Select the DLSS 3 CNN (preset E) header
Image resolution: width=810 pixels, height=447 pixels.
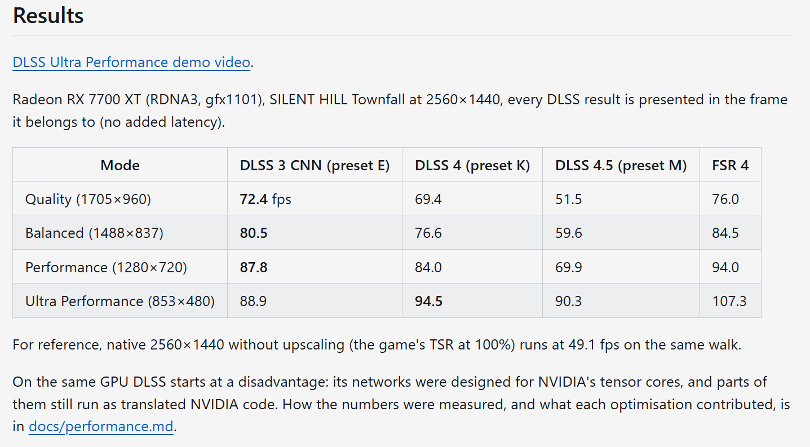(315, 165)
